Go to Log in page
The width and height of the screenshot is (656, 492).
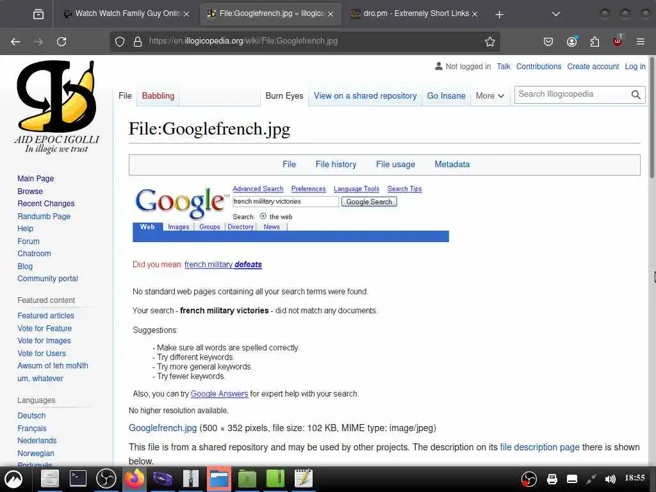click(x=635, y=67)
